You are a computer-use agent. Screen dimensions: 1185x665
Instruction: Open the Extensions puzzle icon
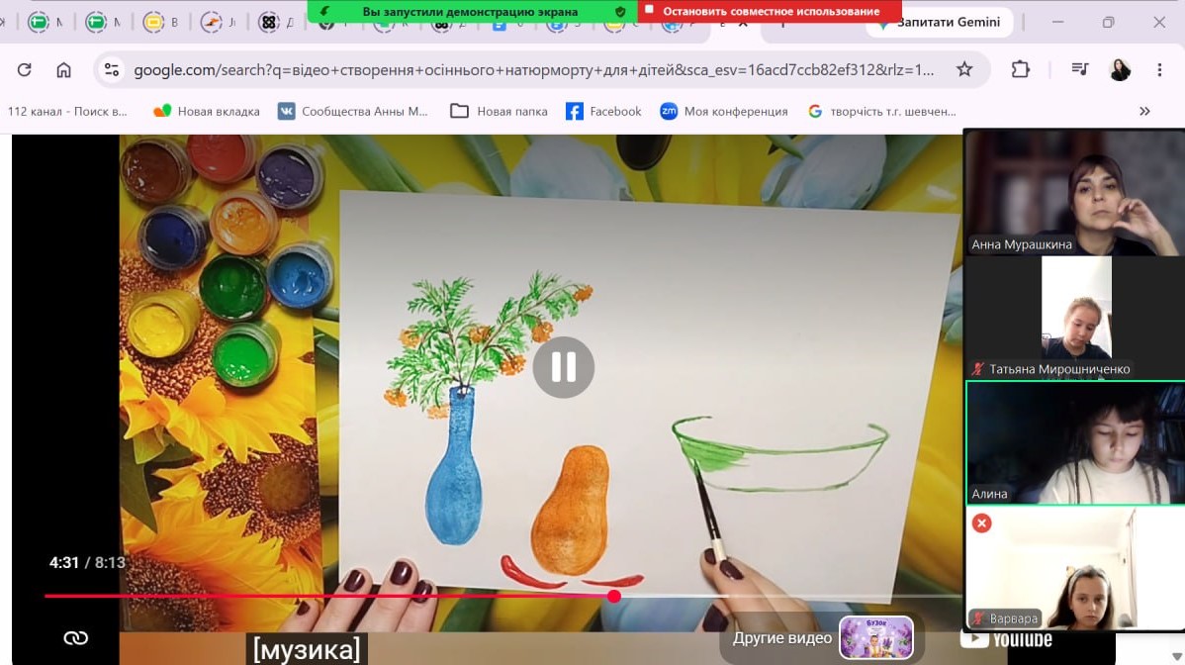pos(1020,69)
